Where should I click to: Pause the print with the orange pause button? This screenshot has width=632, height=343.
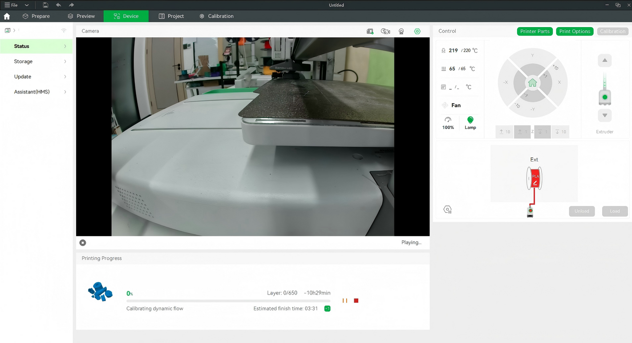345,301
